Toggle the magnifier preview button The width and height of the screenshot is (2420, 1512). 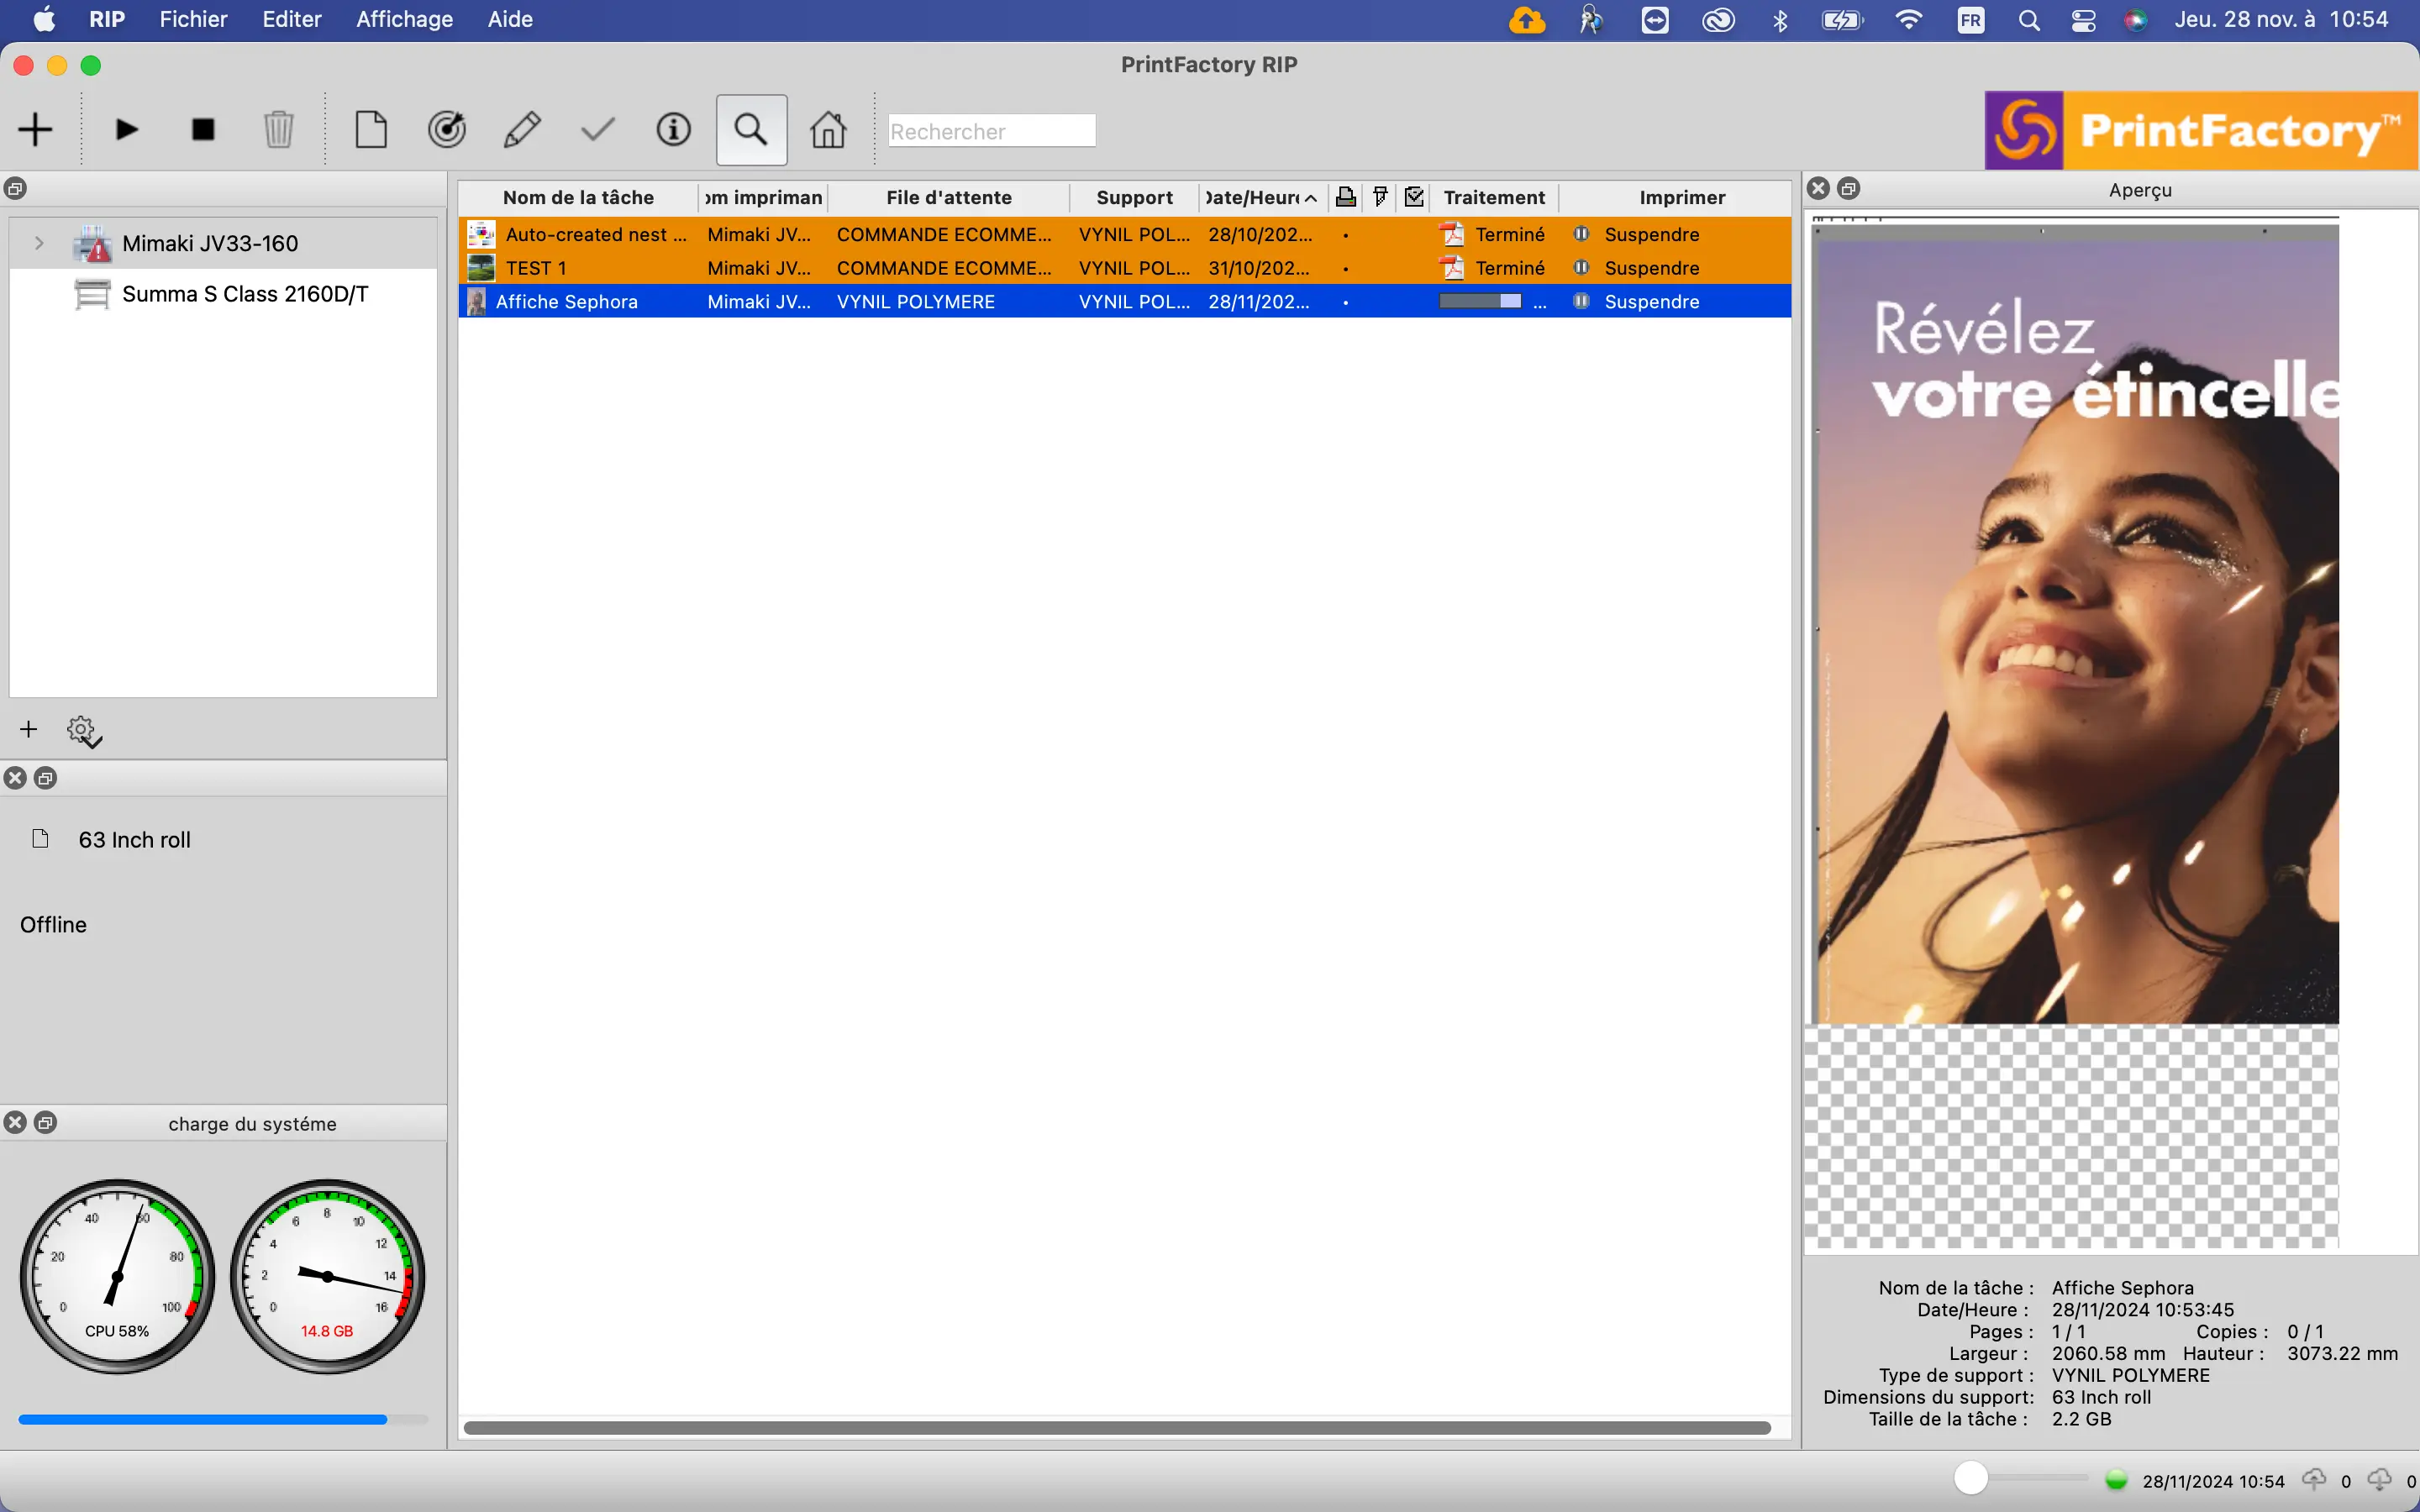[751, 130]
